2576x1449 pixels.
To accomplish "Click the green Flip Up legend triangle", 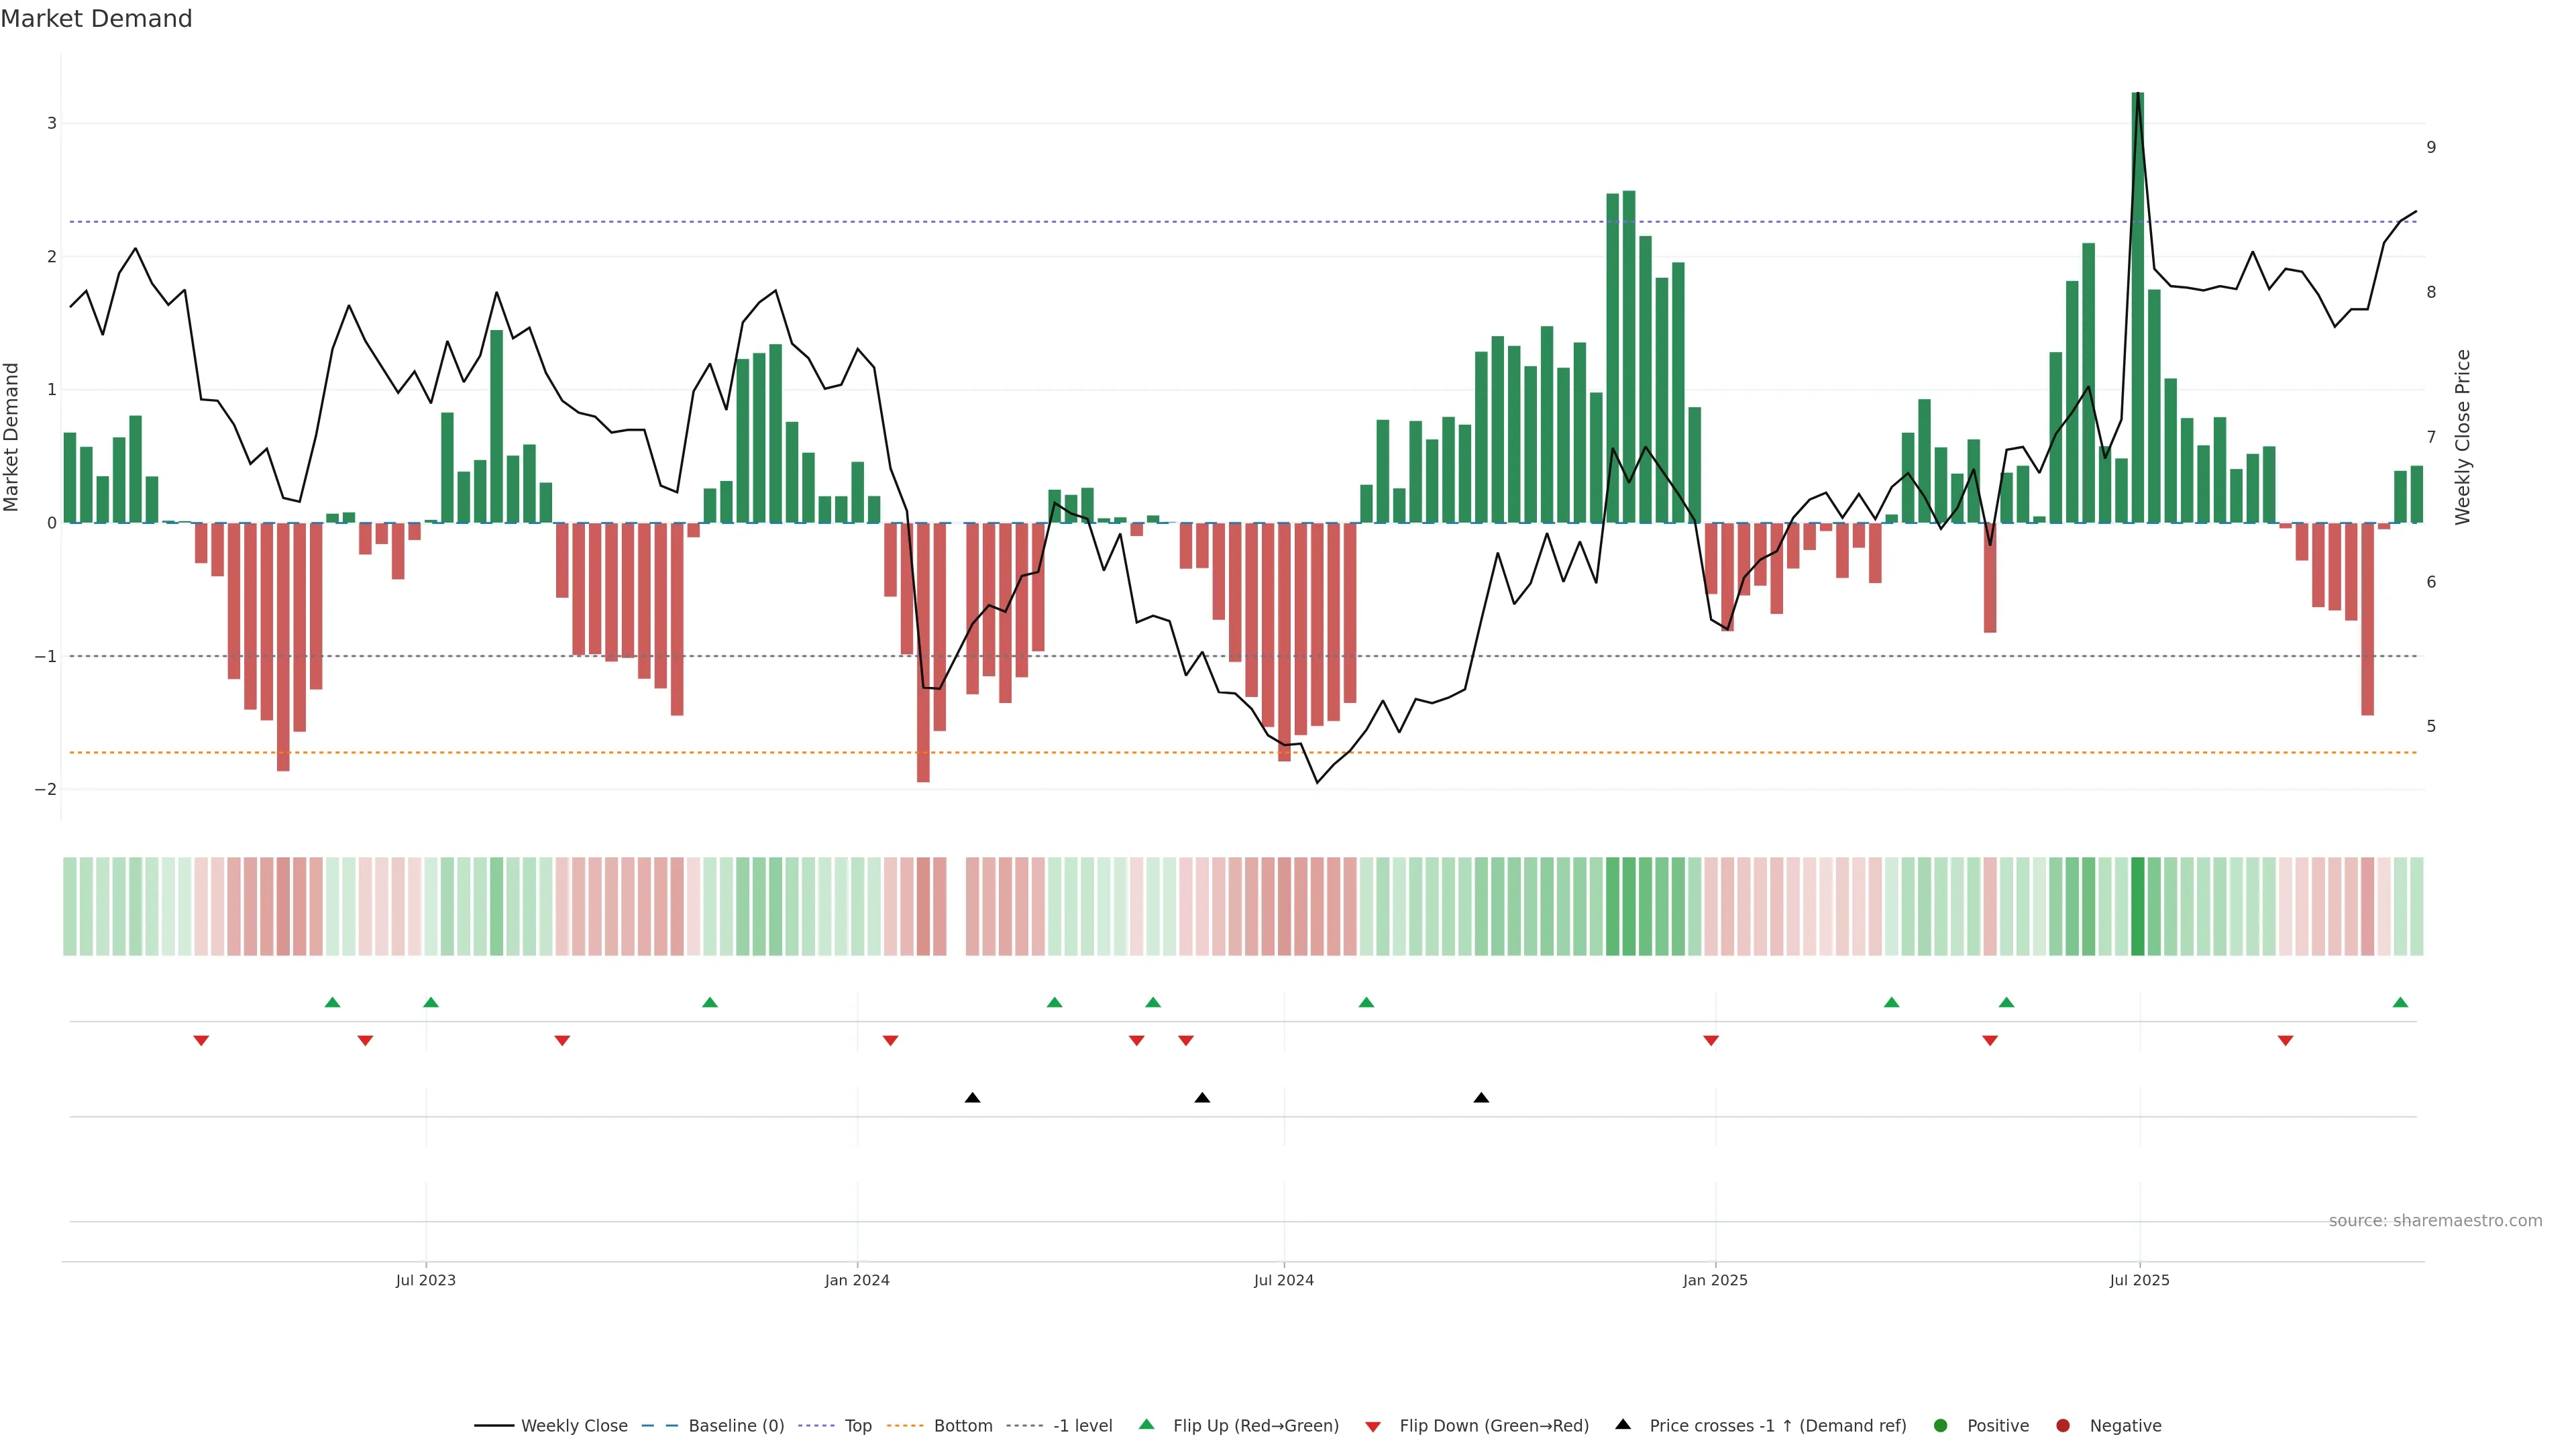I will (1147, 1425).
